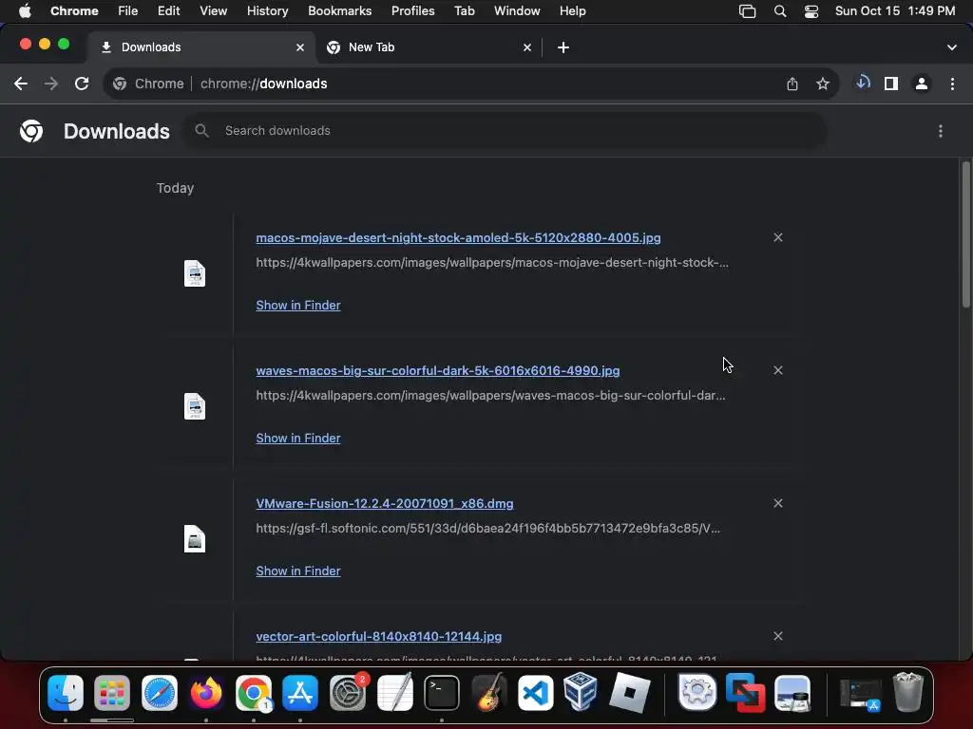This screenshot has width=973, height=729.
Task: Open the Profiles menu
Action: tap(412, 11)
